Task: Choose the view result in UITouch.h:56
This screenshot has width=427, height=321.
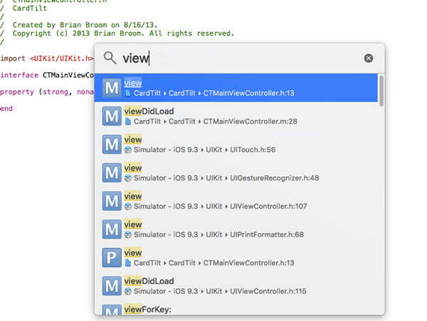Action: [x=242, y=144]
